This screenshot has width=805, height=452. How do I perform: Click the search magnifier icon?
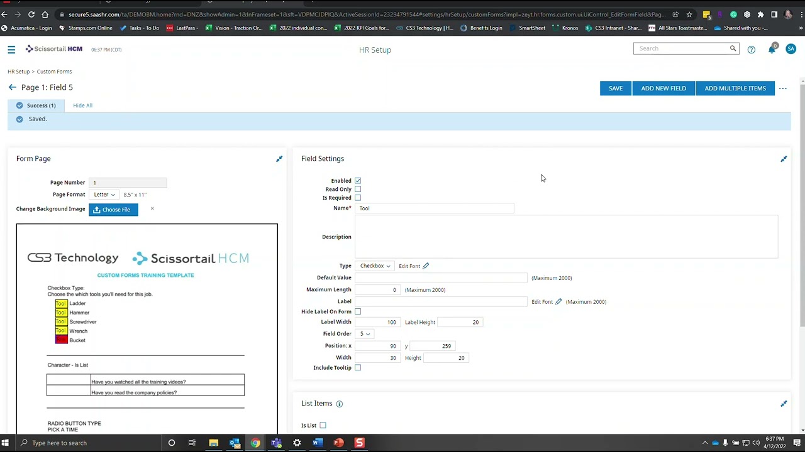click(733, 48)
